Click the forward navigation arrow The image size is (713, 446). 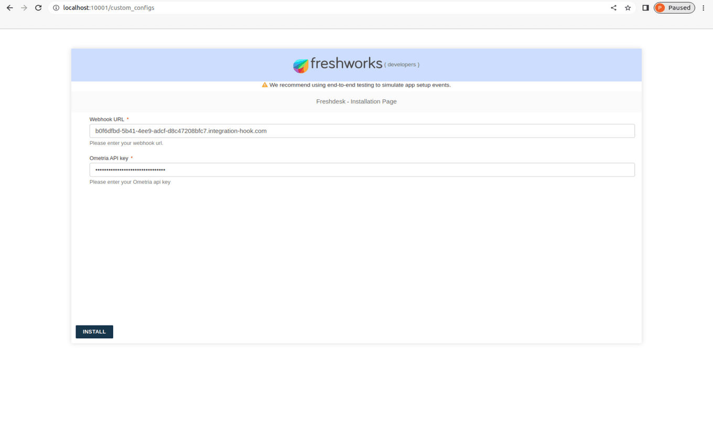(24, 7)
